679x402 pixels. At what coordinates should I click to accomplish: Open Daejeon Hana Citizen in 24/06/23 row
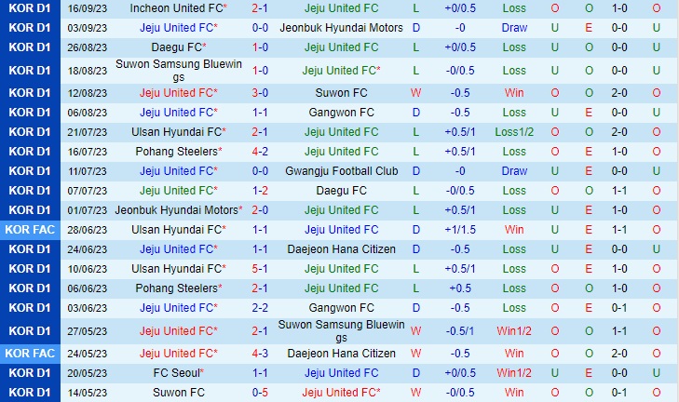click(341, 249)
